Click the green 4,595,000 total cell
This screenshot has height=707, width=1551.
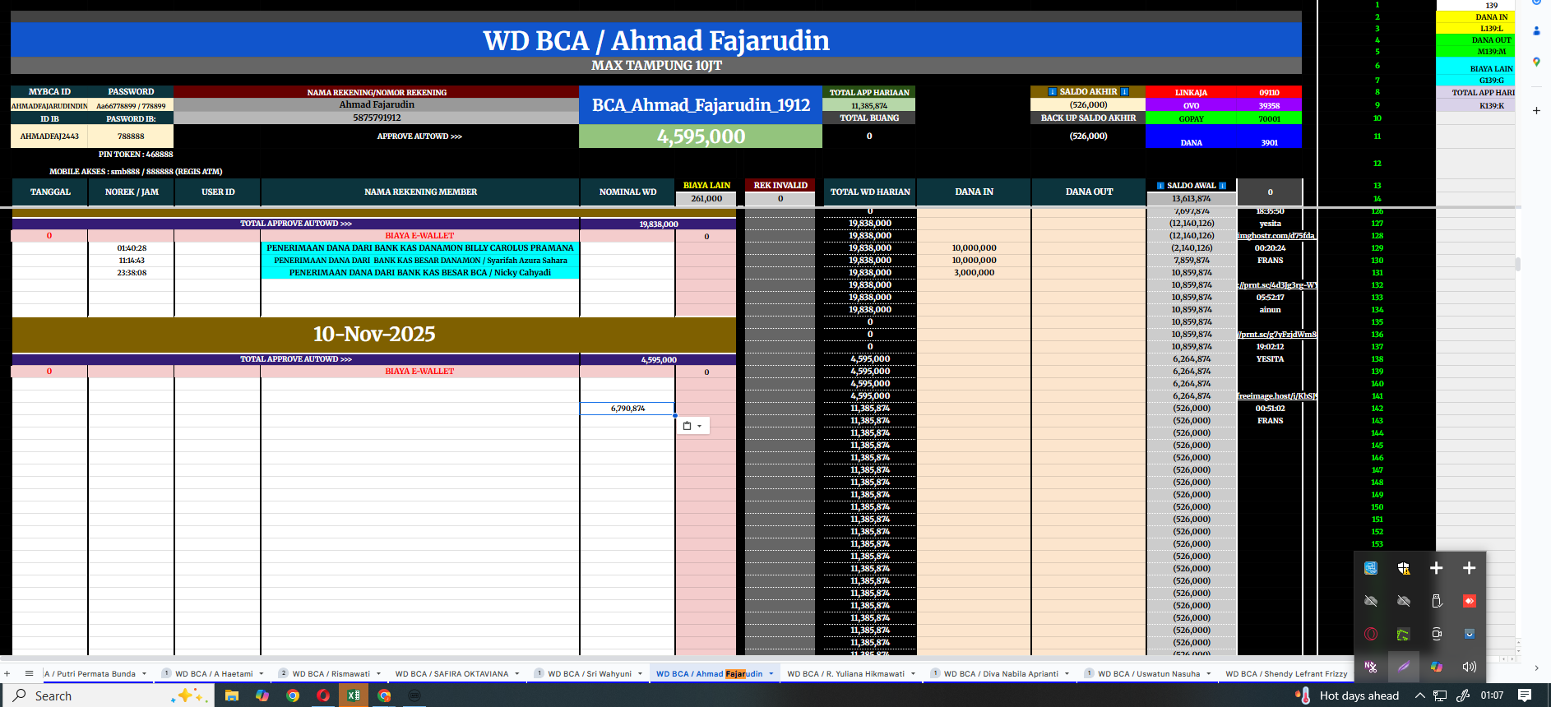(x=701, y=136)
